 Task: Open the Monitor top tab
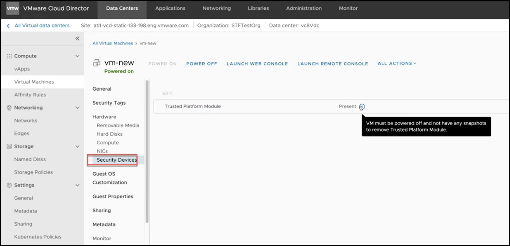[348, 8]
